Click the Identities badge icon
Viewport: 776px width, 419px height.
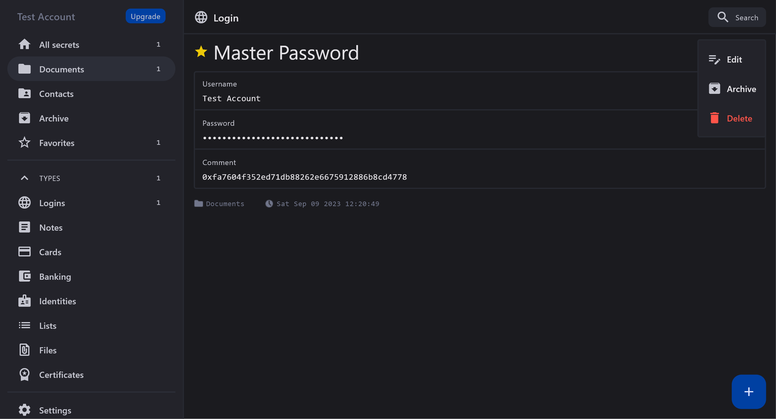25,301
